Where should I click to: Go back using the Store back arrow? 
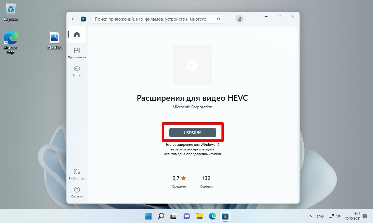pyautogui.click(x=73, y=19)
